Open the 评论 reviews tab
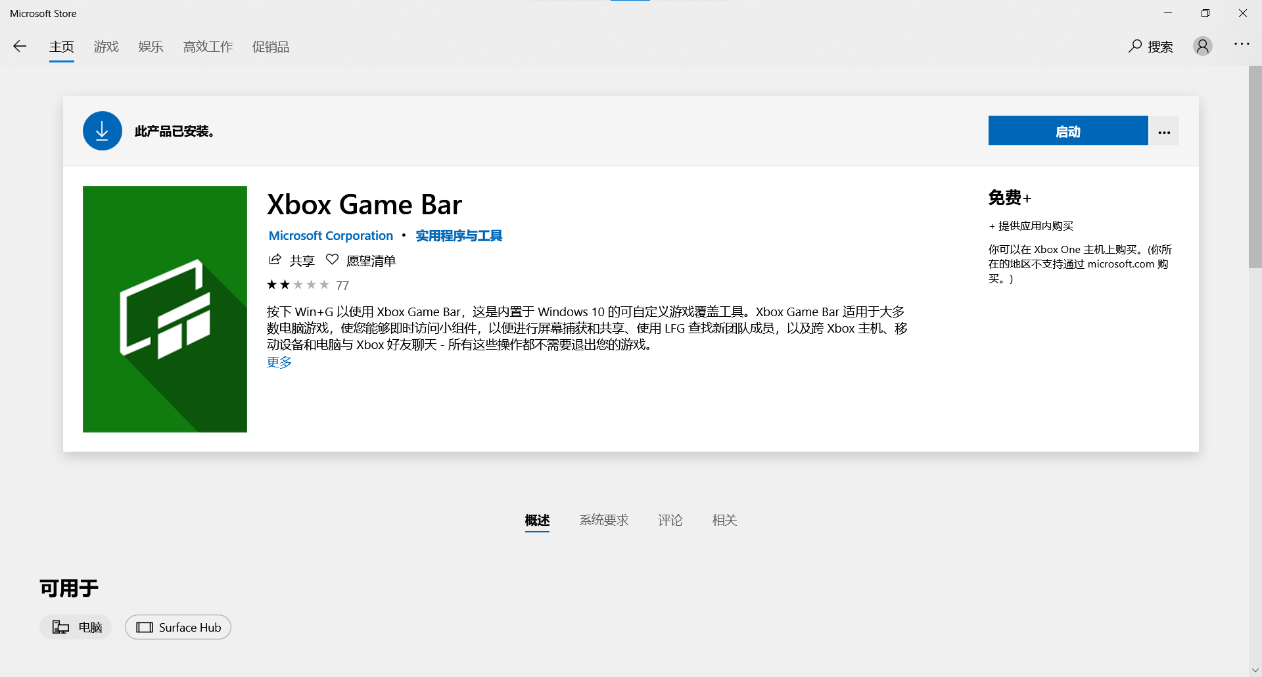 pyautogui.click(x=670, y=520)
